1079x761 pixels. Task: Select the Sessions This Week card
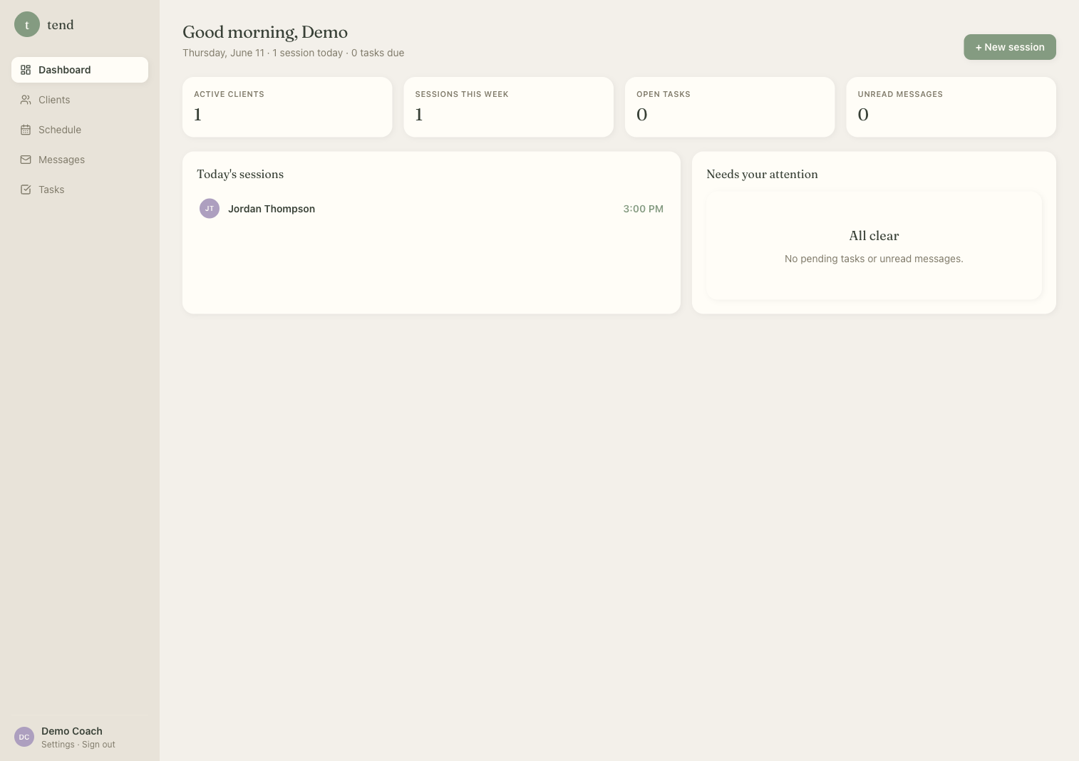(x=509, y=107)
